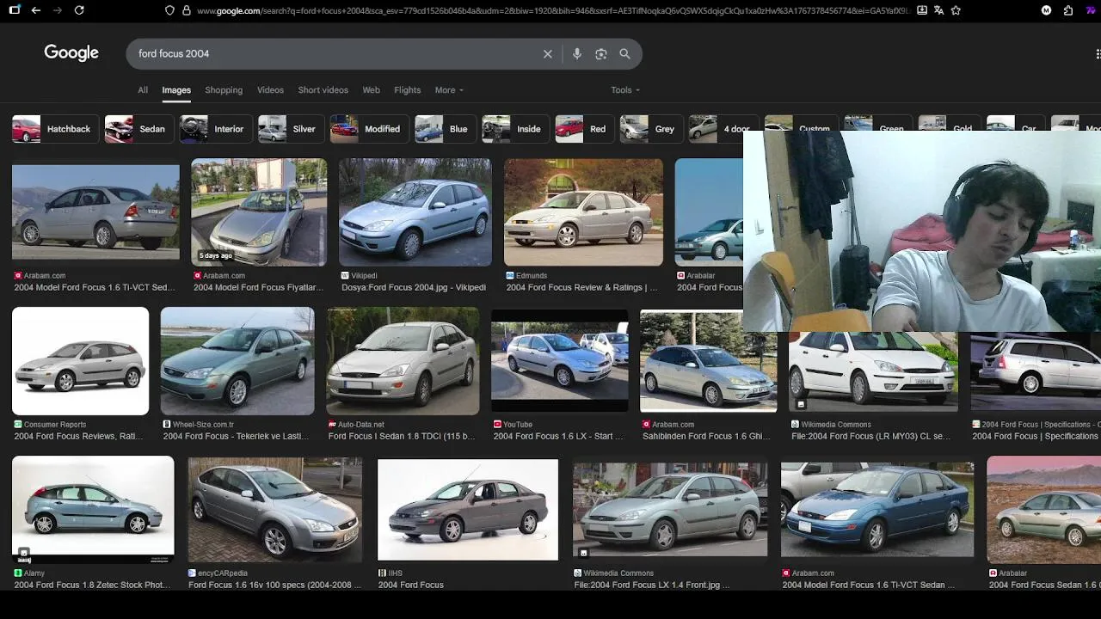Screen dimensions: 1101x619
Task: Open '2004 Ford Focus Reviews, Rati...' link
Action: [x=78, y=436]
